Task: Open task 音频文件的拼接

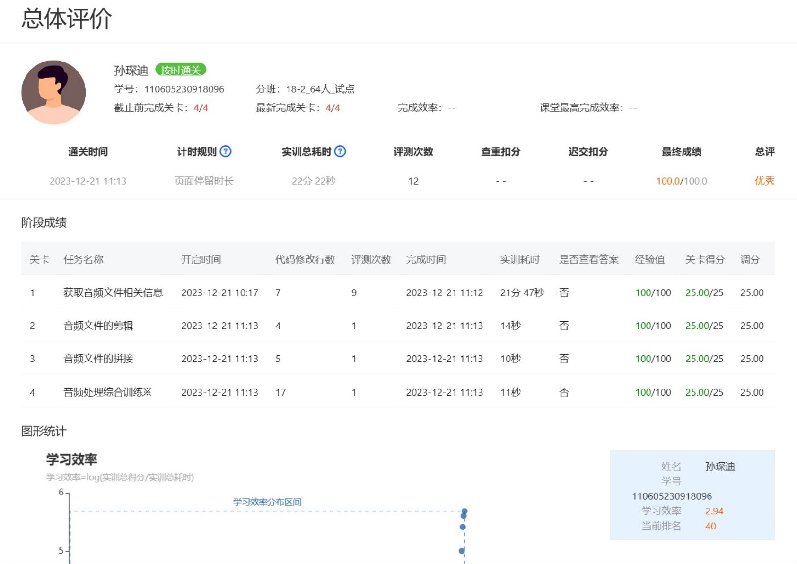Action: [x=98, y=359]
